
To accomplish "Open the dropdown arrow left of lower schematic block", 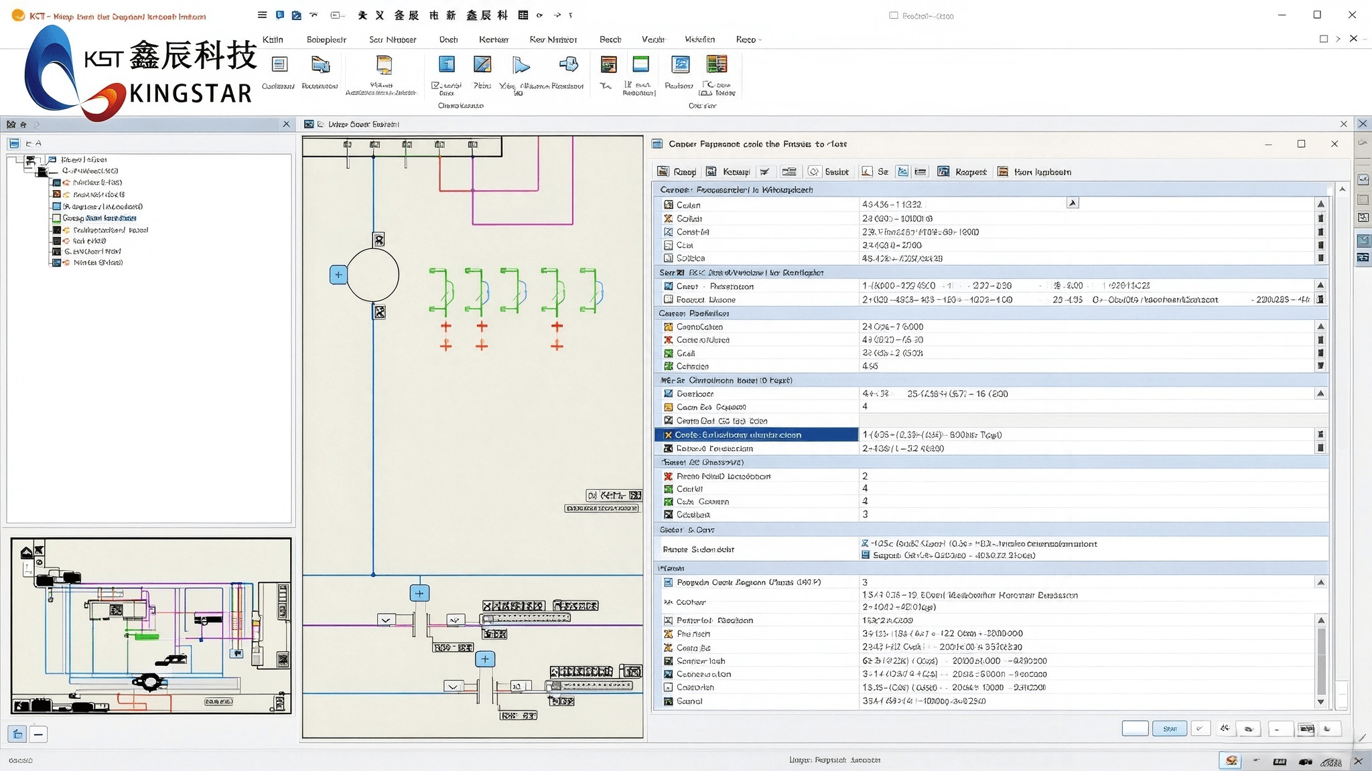I will point(453,686).
